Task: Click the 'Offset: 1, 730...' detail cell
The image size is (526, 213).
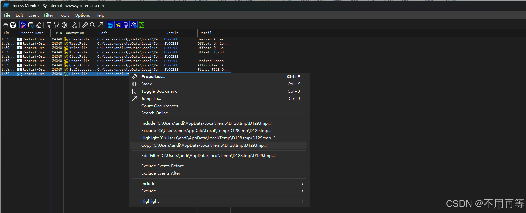Action: tap(213, 52)
